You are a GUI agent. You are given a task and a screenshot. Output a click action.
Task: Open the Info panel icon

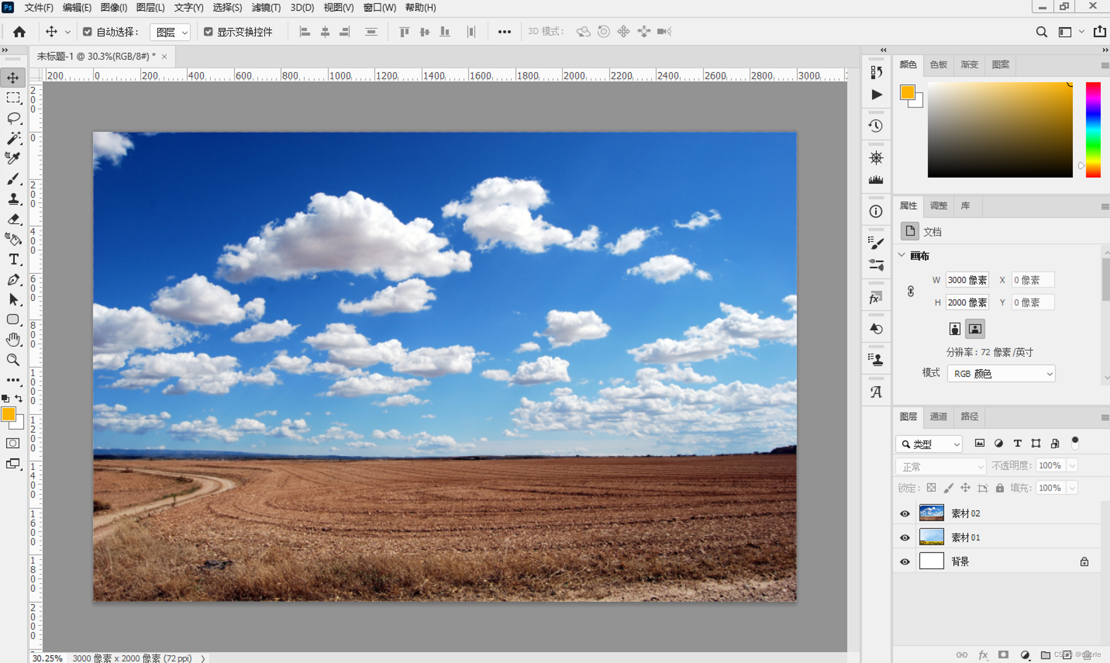pyautogui.click(x=876, y=211)
